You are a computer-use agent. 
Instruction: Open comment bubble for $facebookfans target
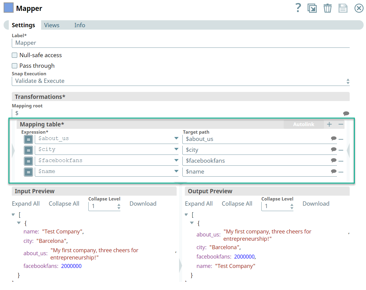click(334, 160)
